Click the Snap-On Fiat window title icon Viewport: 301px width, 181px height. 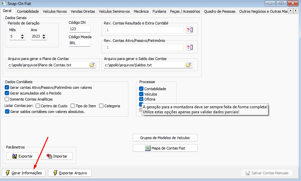(4, 3)
